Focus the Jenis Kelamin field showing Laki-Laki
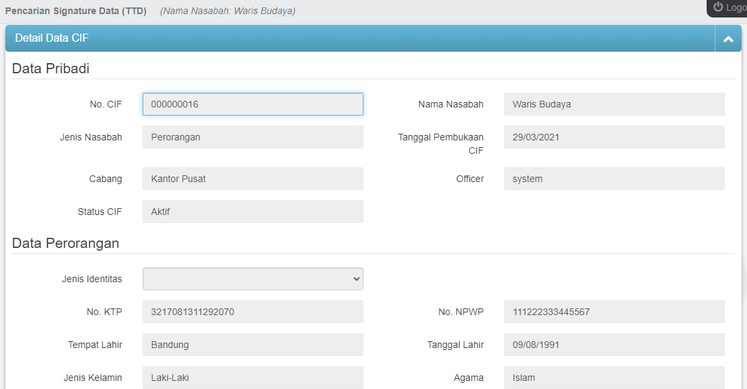The image size is (747, 389). pyautogui.click(x=252, y=378)
